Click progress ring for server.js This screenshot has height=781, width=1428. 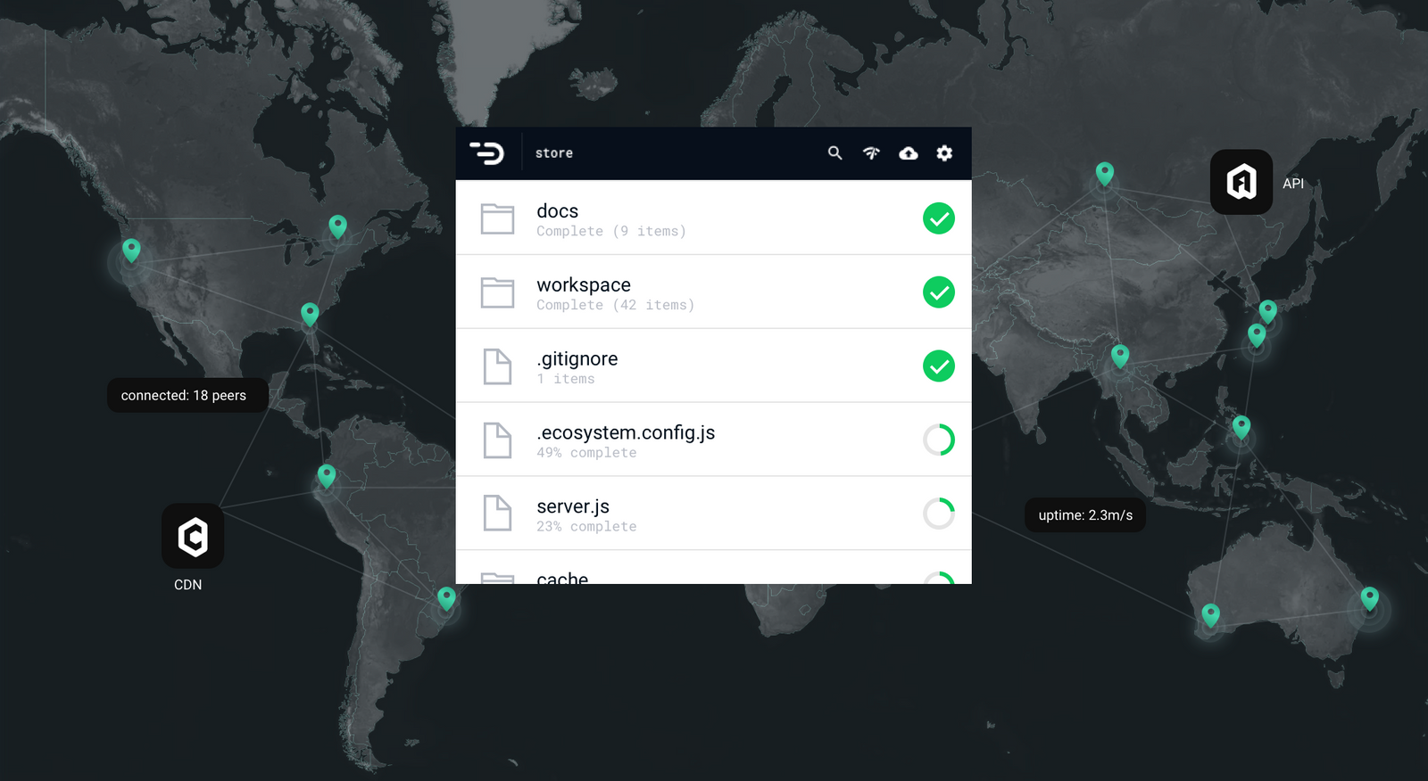[938, 514]
